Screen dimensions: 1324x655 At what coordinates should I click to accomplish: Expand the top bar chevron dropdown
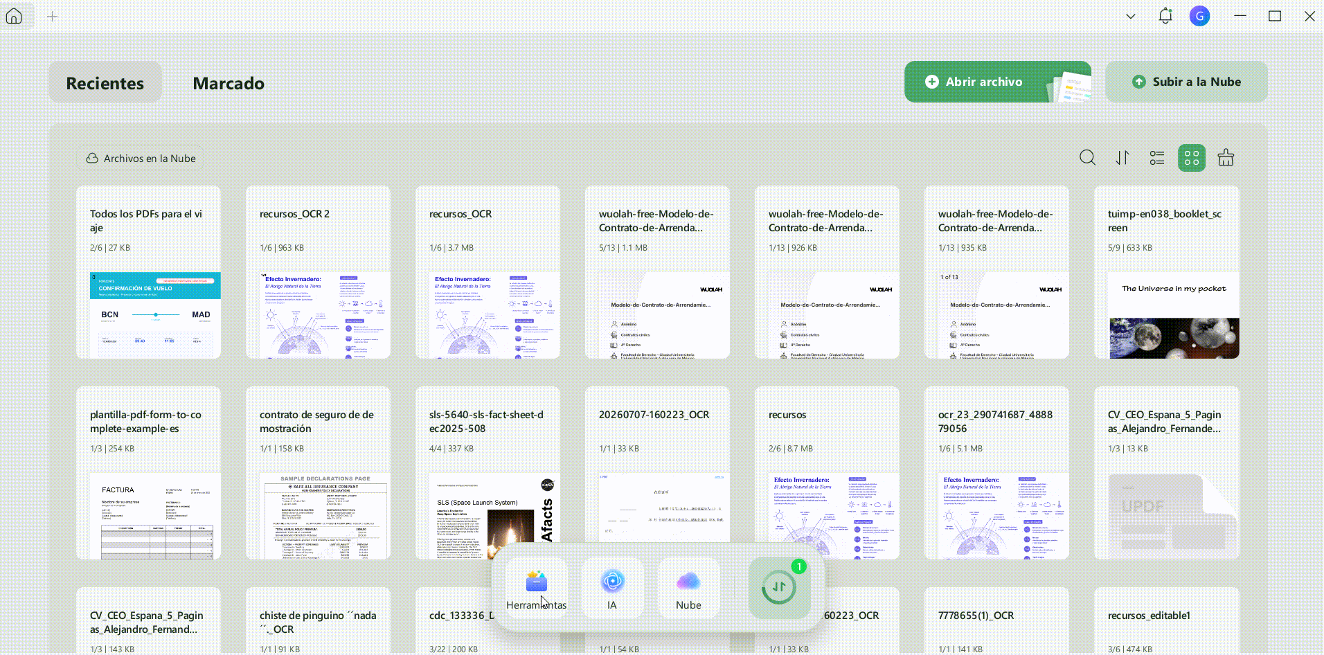pyautogui.click(x=1130, y=16)
